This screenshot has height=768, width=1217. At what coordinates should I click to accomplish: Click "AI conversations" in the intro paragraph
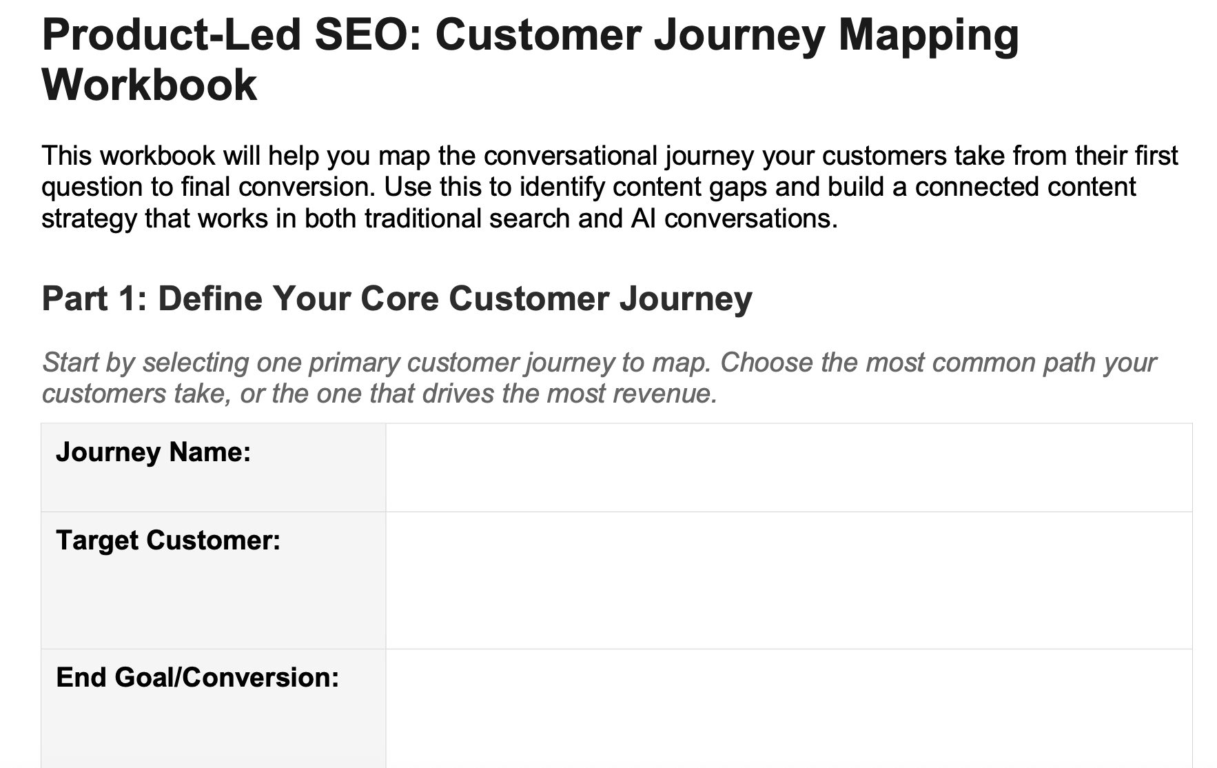[x=733, y=219]
